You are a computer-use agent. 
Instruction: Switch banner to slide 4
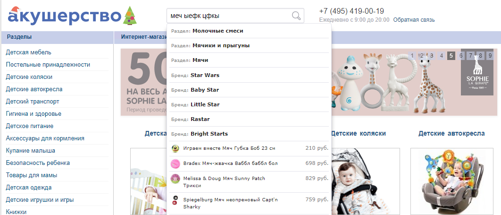[x=441, y=56]
